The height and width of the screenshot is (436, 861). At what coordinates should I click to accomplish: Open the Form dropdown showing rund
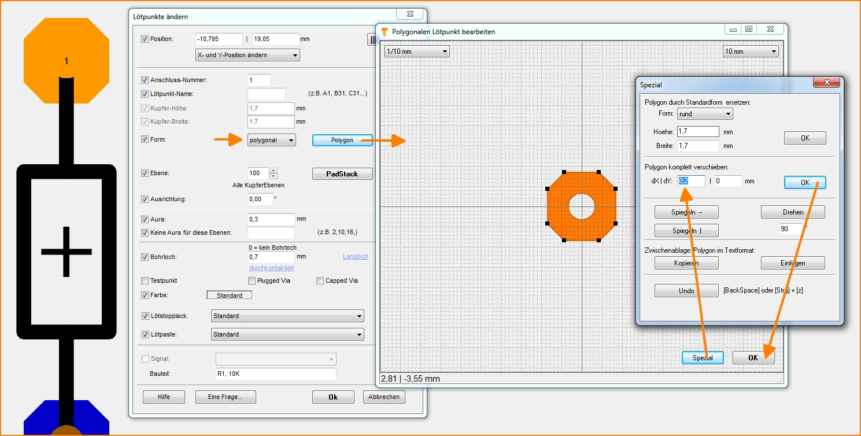(705, 114)
